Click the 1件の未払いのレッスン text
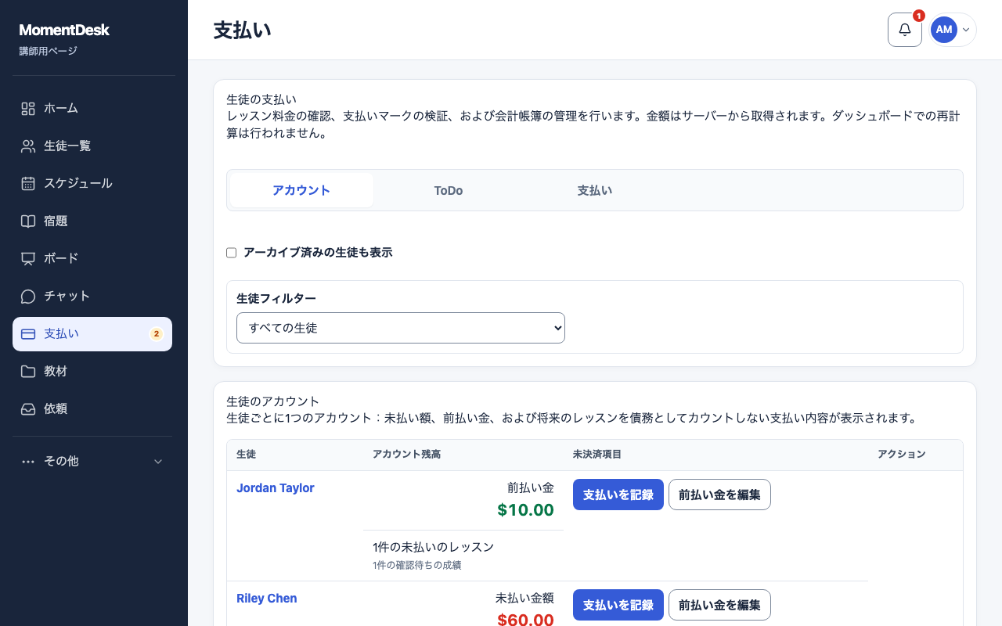 coord(434,547)
